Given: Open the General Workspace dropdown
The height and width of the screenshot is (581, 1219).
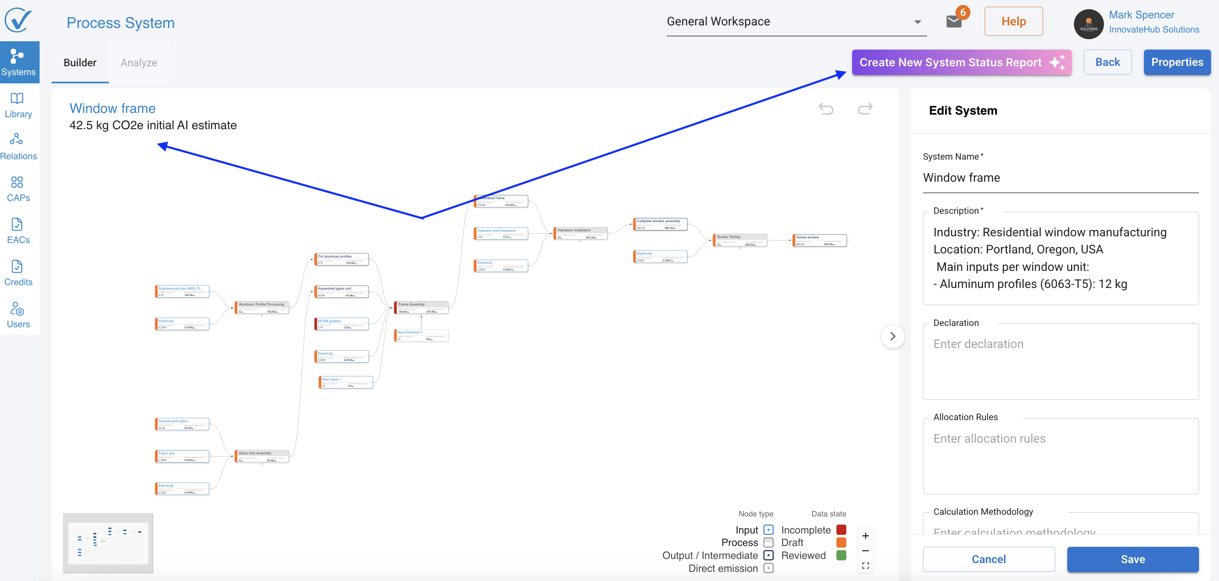Looking at the screenshot, I should (796, 22).
